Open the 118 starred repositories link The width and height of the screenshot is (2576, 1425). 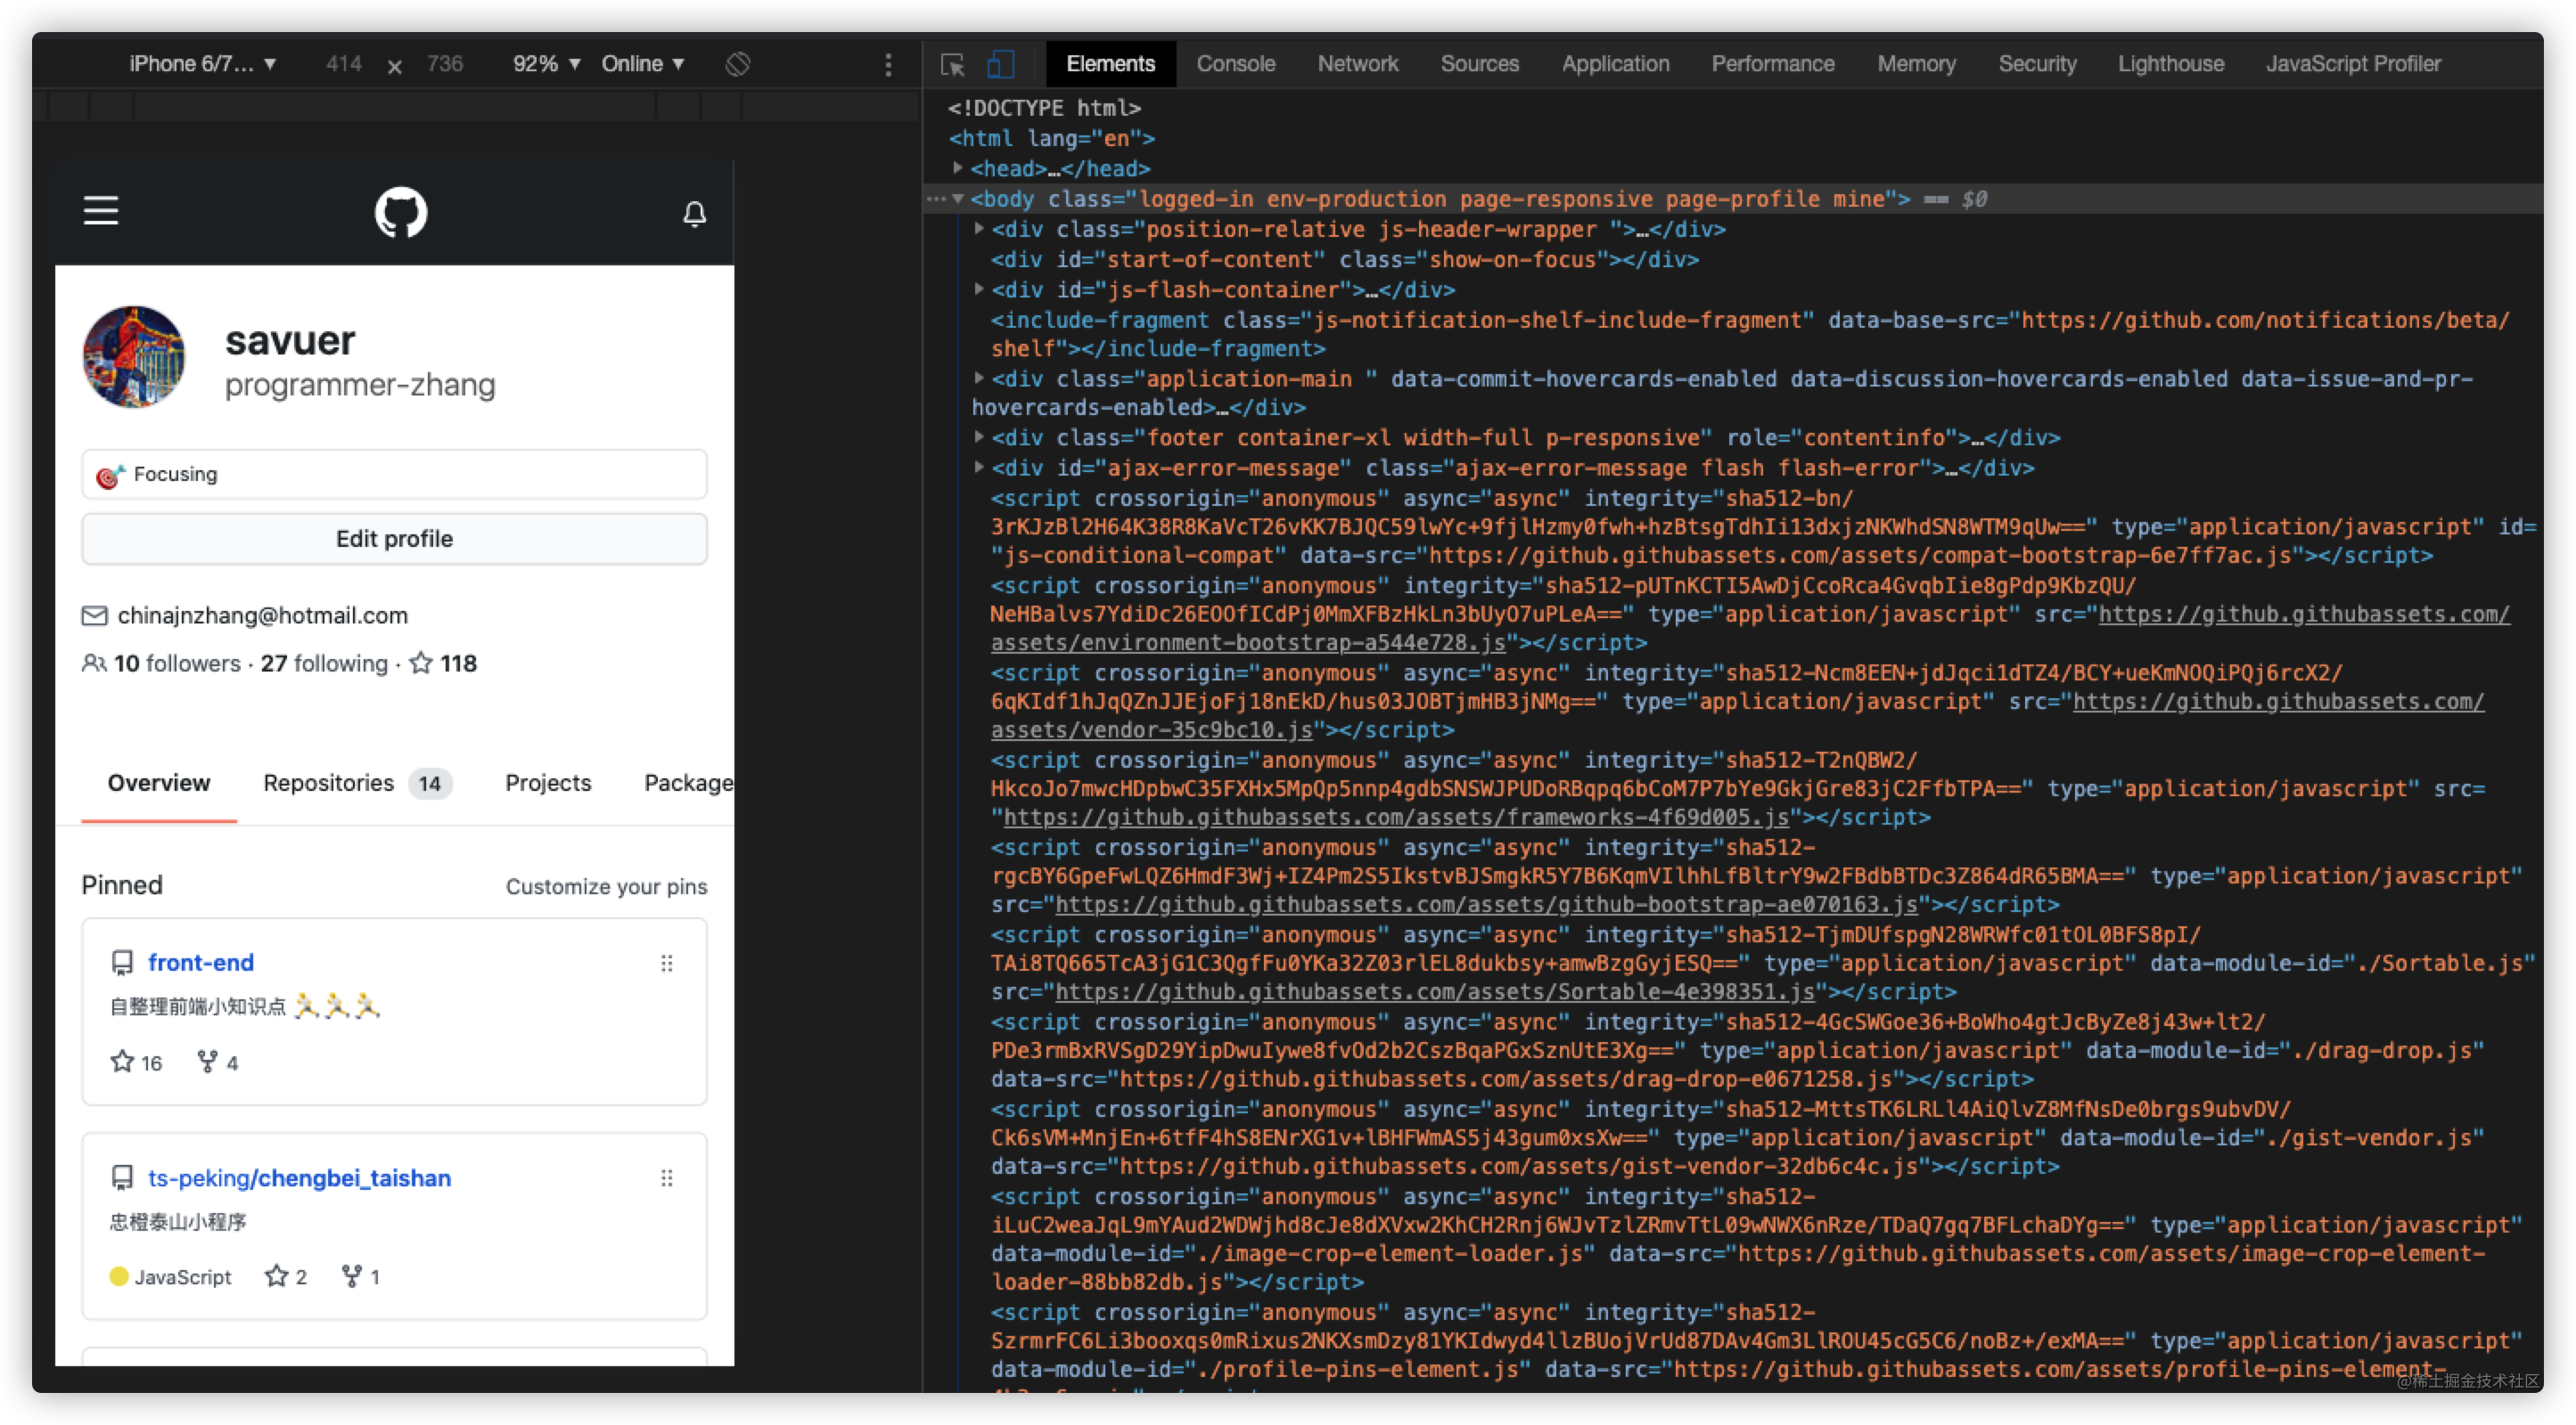(444, 663)
